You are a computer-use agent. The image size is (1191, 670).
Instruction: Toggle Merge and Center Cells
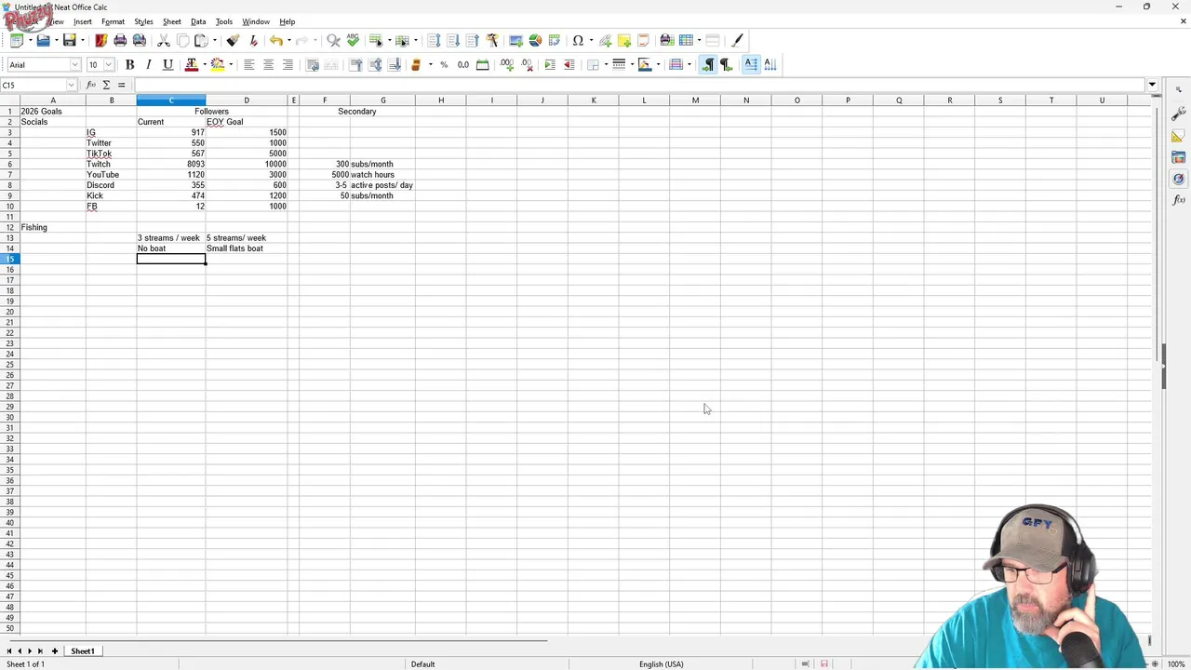[x=331, y=64]
